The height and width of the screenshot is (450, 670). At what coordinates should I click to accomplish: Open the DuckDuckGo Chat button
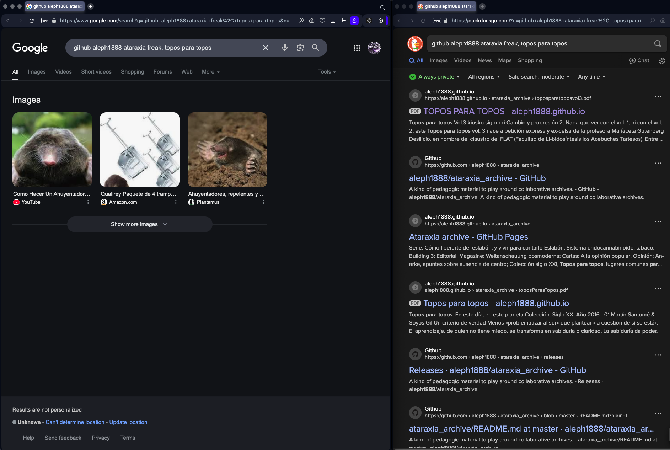click(x=639, y=60)
